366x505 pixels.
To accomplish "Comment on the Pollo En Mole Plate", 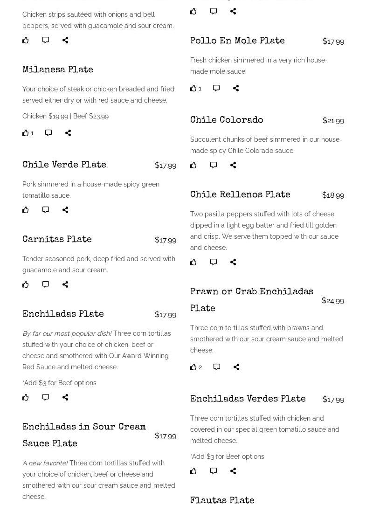I will tap(216, 88).
